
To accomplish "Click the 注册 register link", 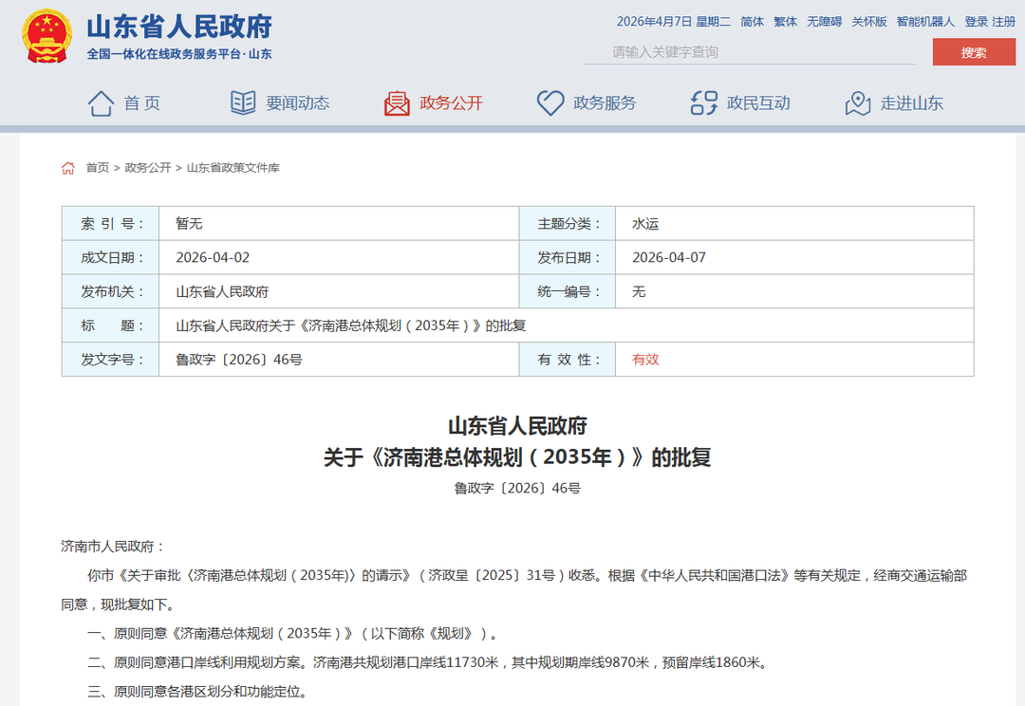I will (x=1003, y=22).
